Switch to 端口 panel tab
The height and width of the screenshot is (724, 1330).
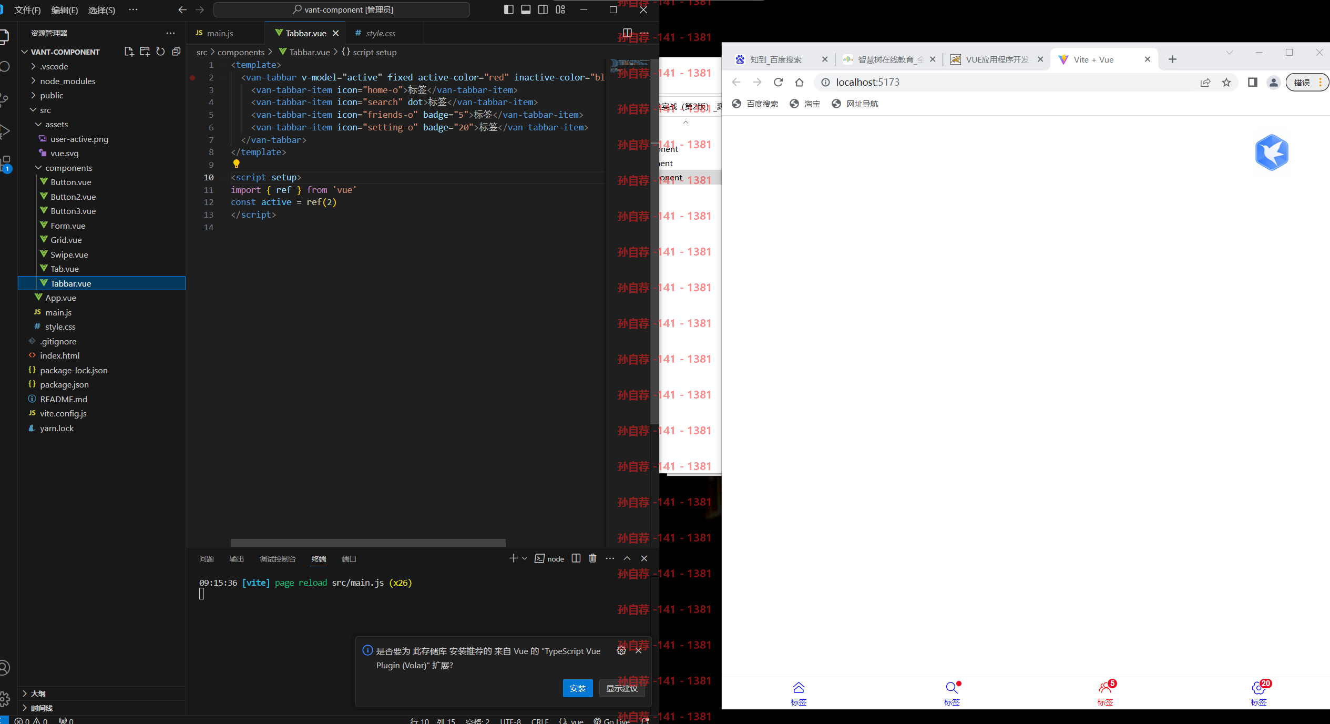349,559
